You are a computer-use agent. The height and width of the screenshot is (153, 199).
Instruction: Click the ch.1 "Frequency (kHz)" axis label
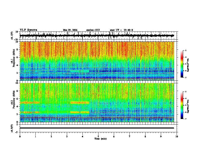pos(14,58)
